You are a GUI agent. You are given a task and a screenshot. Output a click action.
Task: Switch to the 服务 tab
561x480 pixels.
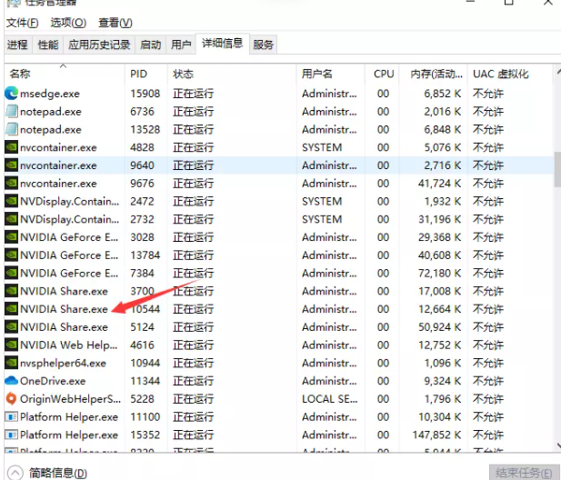[264, 45]
